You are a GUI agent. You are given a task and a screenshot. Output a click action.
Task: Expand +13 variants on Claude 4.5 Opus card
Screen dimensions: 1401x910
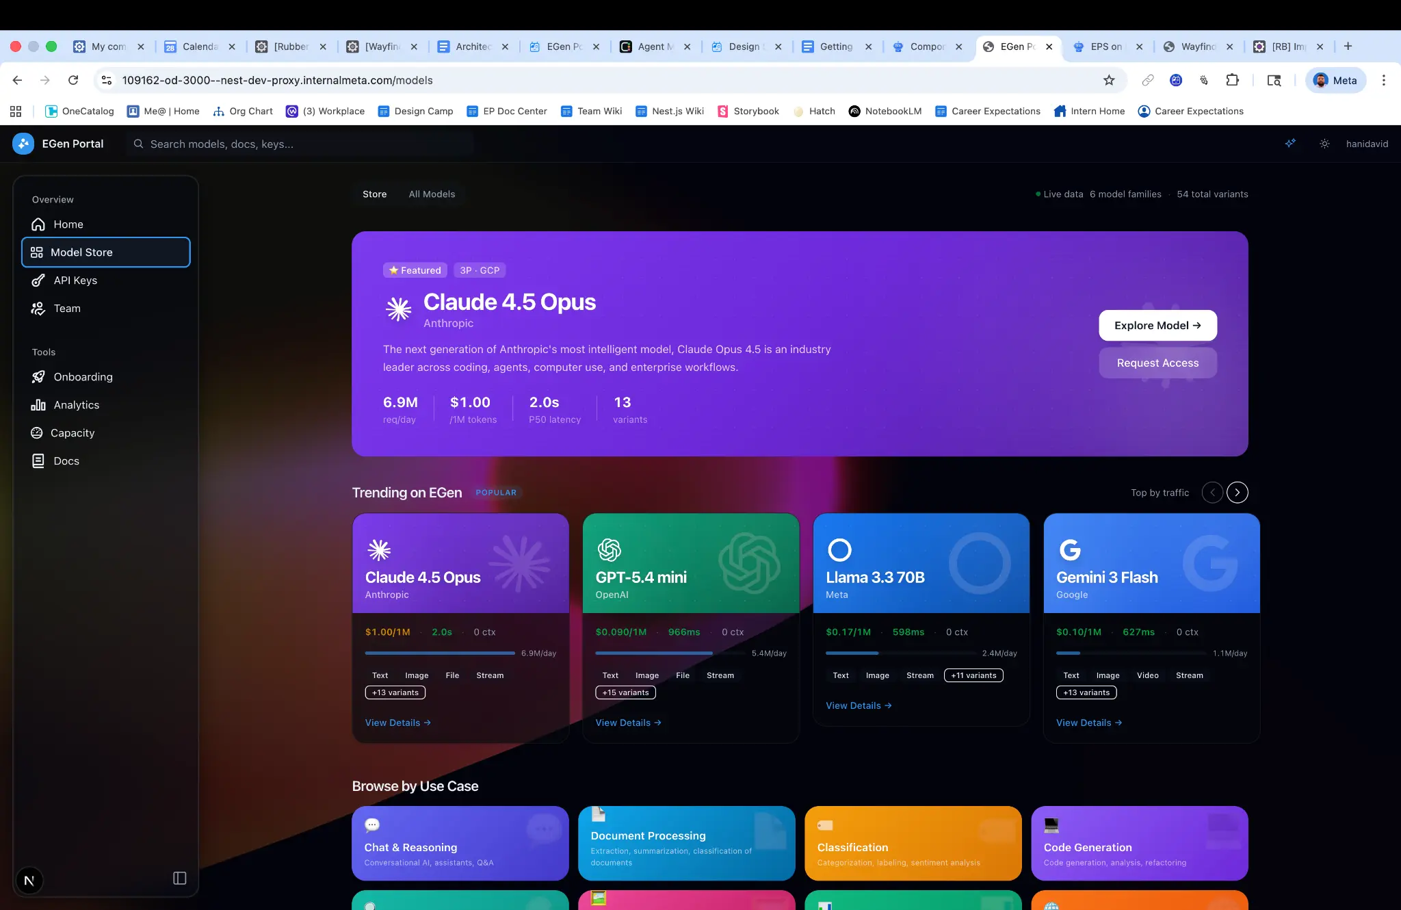[395, 692]
